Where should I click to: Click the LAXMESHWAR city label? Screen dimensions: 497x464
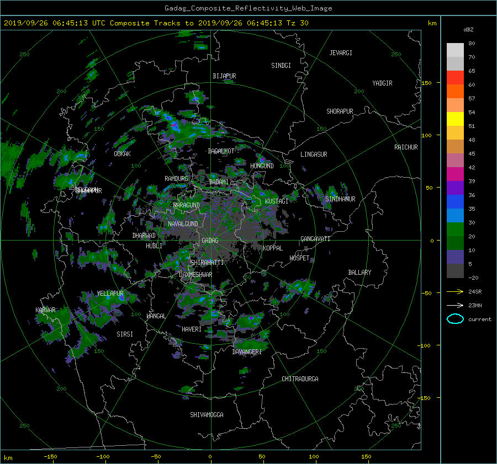coord(195,275)
